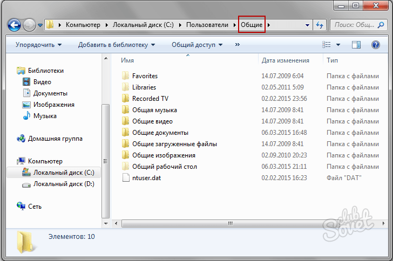Sort by the Имя column header

click(127, 60)
